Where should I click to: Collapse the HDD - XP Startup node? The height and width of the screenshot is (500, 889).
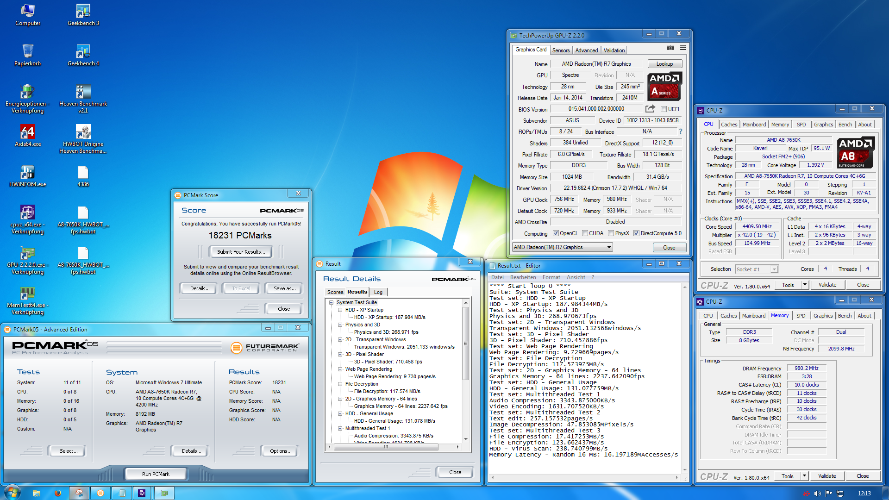click(340, 310)
